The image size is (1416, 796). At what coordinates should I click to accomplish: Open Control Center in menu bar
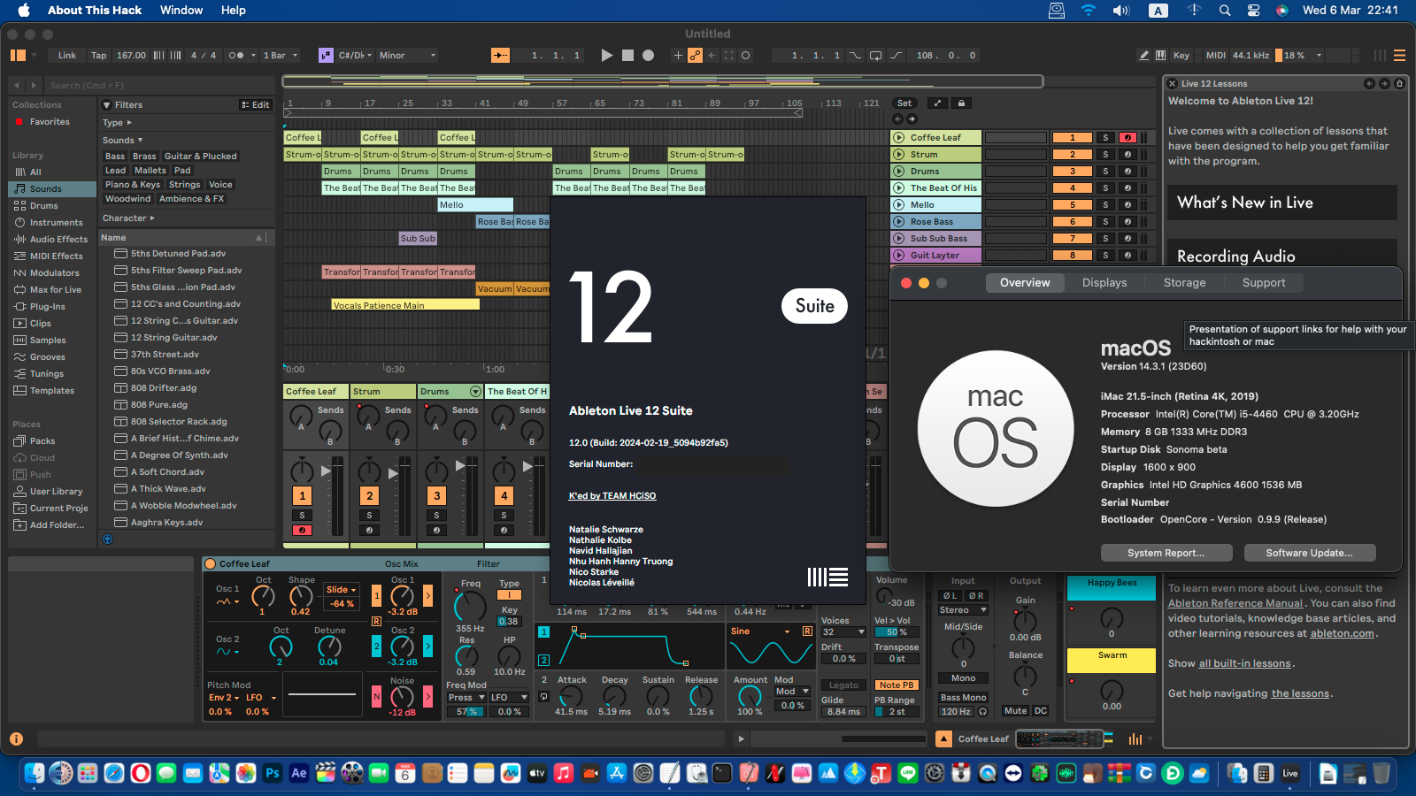coord(1253,11)
